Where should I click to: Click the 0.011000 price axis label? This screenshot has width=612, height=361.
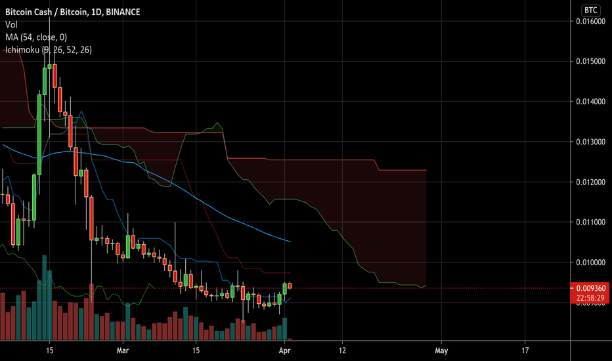(590, 222)
